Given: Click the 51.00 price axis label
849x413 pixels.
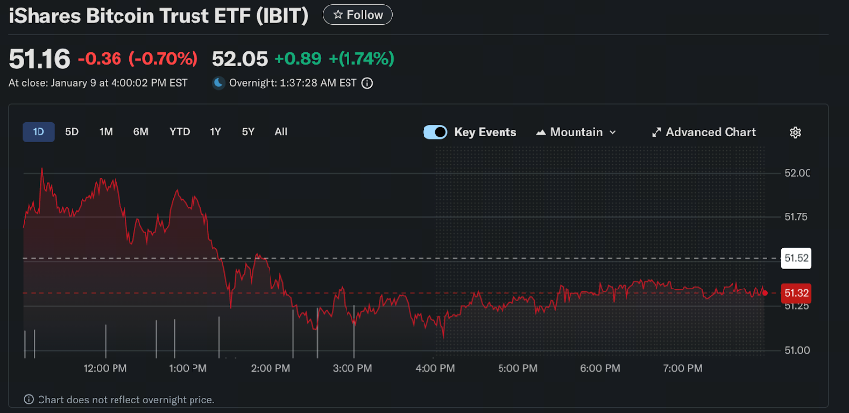Looking at the screenshot, I should coord(797,350).
